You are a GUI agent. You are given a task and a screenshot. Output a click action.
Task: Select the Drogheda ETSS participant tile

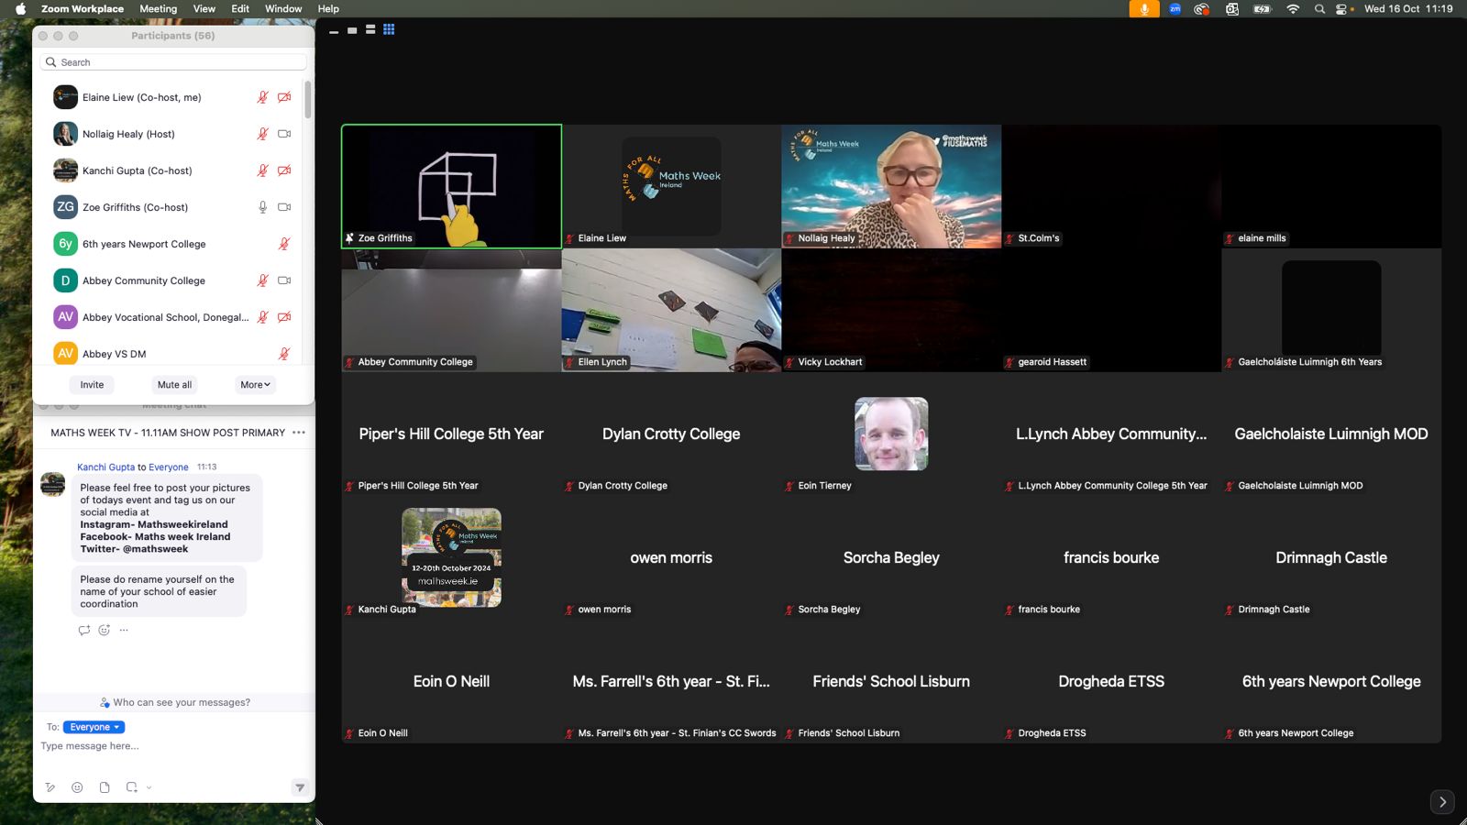(1111, 681)
